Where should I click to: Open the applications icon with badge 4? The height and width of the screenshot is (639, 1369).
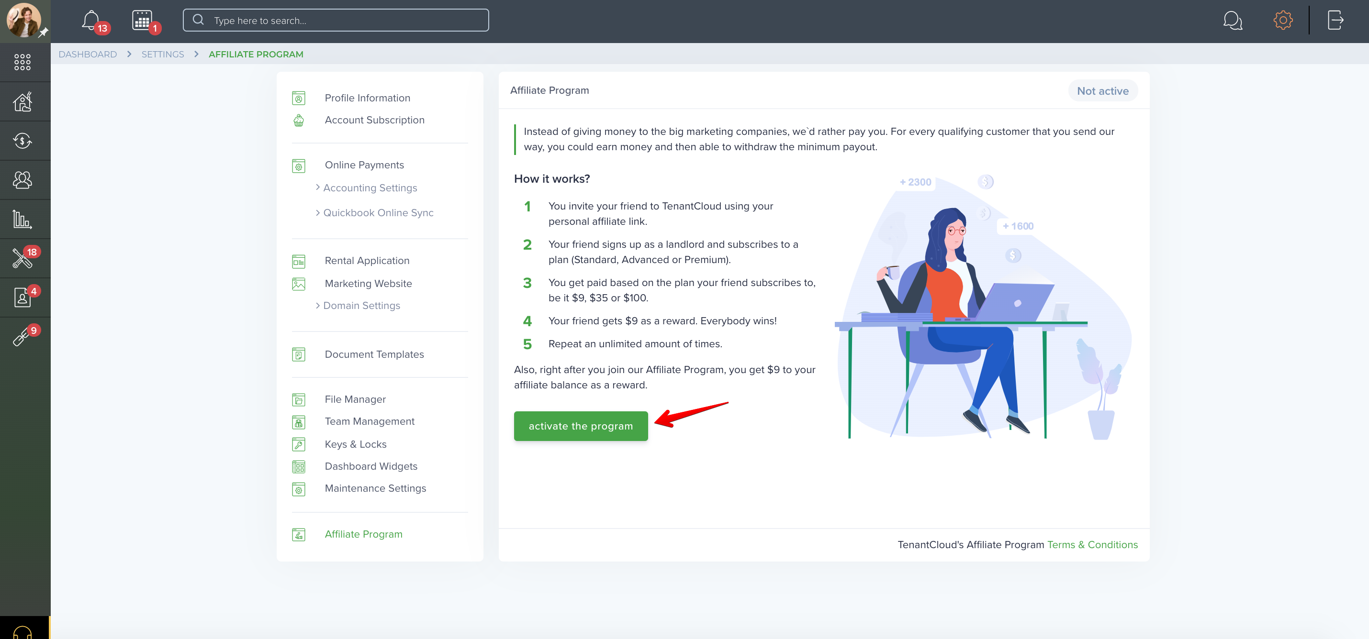(x=22, y=297)
